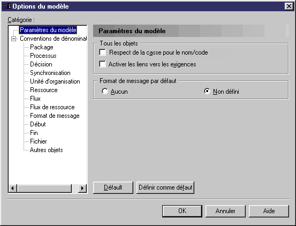Open Unité d'organisation tree entry

click(55, 81)
